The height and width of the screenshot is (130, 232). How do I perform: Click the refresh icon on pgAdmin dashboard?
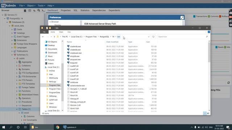click(228, 83)
